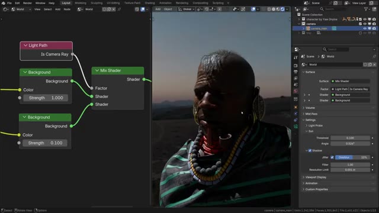Collapse the lower Background node
The image size is (379, 213).
[24, 117]
